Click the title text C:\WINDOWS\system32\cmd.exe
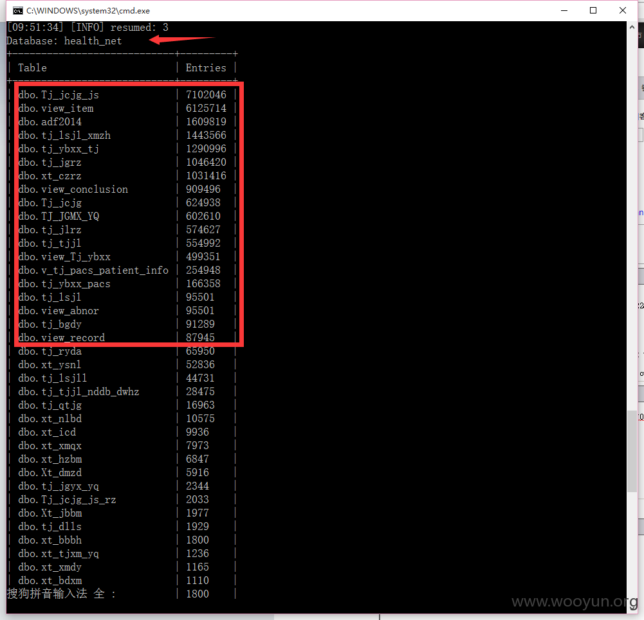644x620 pixels. click(88, 11)
